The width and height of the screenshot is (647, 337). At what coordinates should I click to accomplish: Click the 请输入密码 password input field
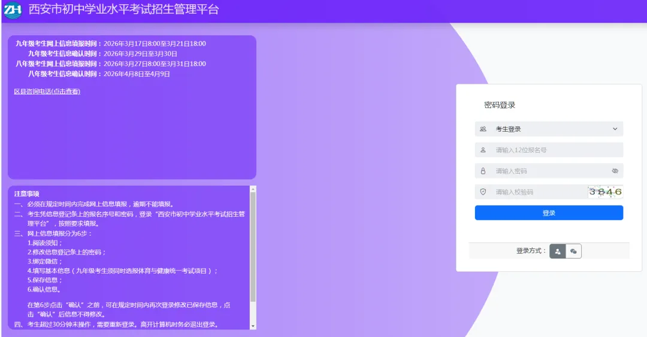tap(549, 171)
